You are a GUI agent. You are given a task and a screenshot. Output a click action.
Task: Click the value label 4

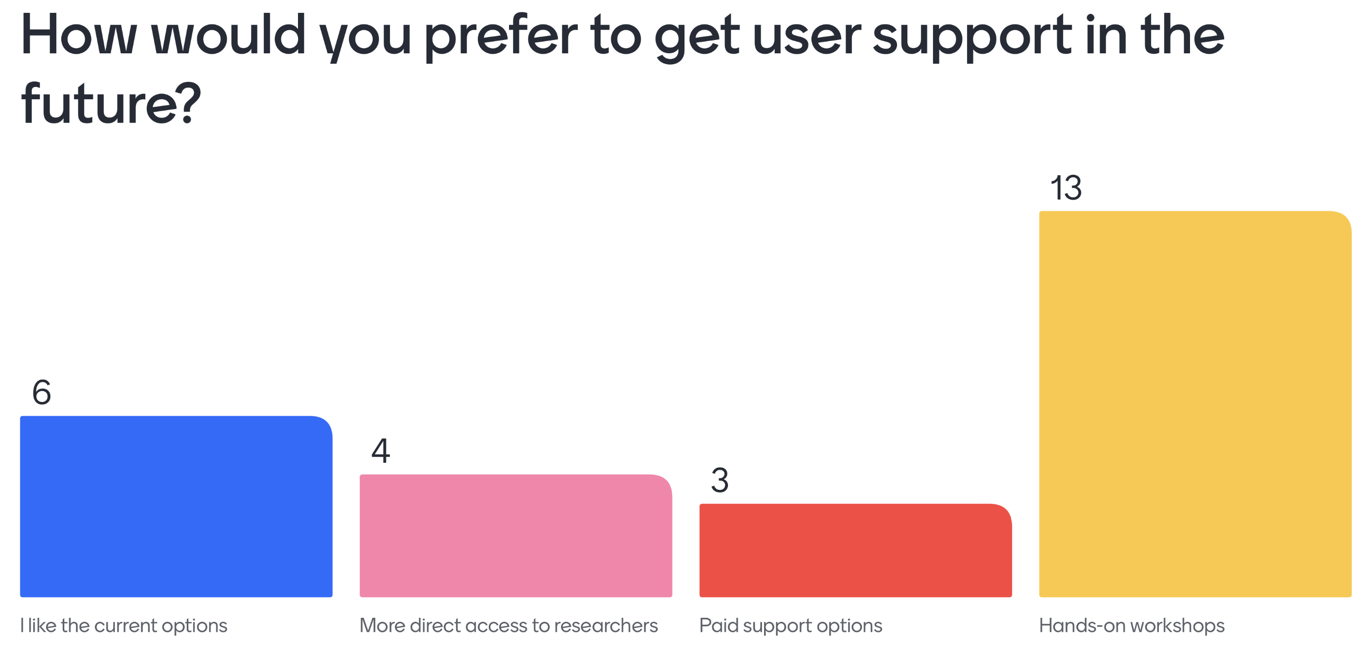click(x=381, y=451)
